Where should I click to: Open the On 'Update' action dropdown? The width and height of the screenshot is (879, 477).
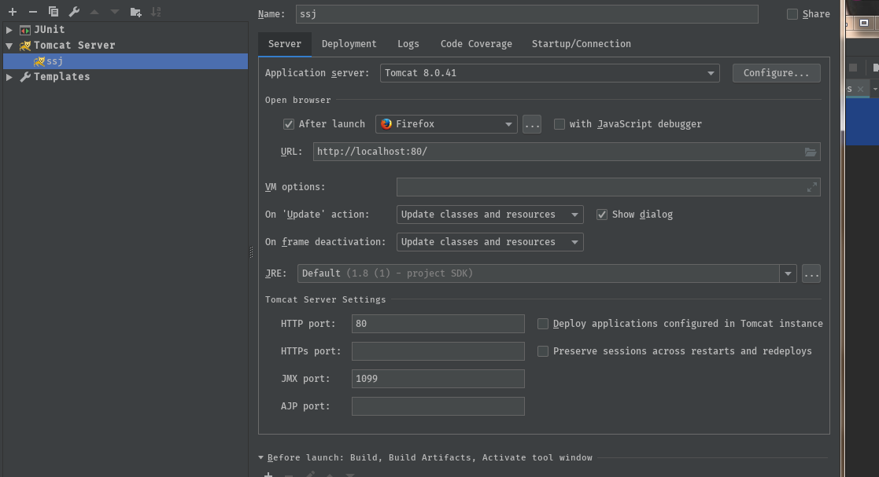click(490, 215)
